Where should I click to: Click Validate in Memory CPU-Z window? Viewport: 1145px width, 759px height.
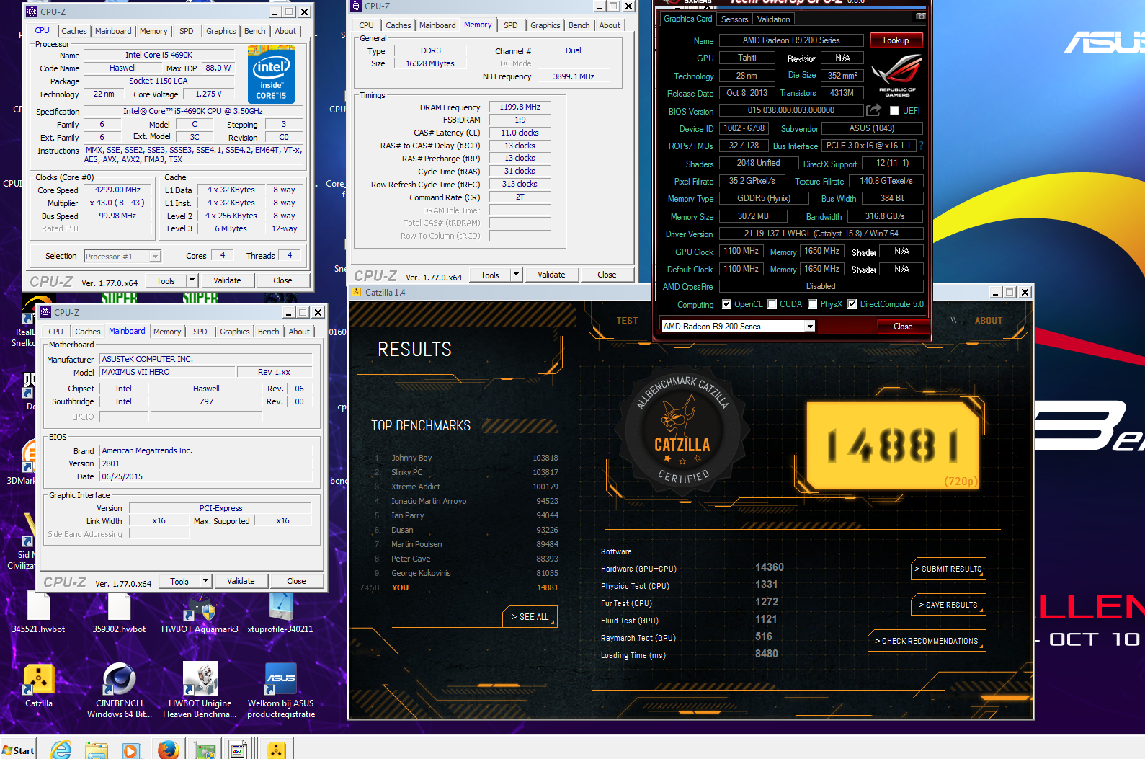(x=551, y=275)
